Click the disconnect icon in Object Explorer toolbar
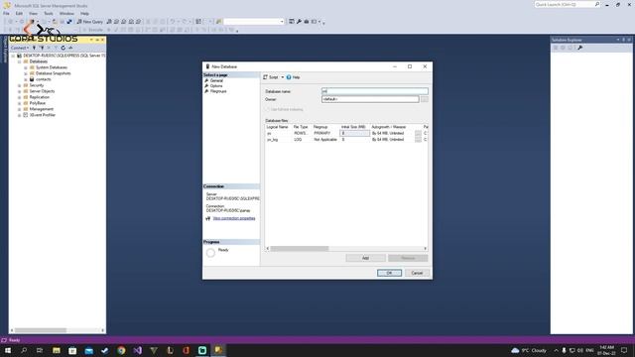The image size is (635, 357). pos(42,48)
